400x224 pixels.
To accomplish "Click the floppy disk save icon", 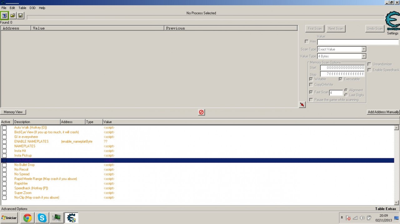I will (x=21, y=15).
